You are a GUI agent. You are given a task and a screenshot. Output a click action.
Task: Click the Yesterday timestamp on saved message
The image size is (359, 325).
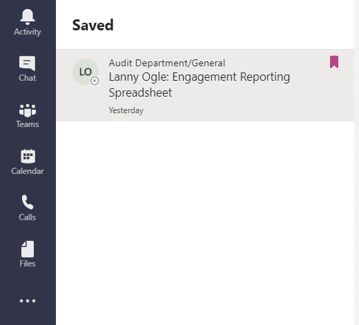pos(126,110)
